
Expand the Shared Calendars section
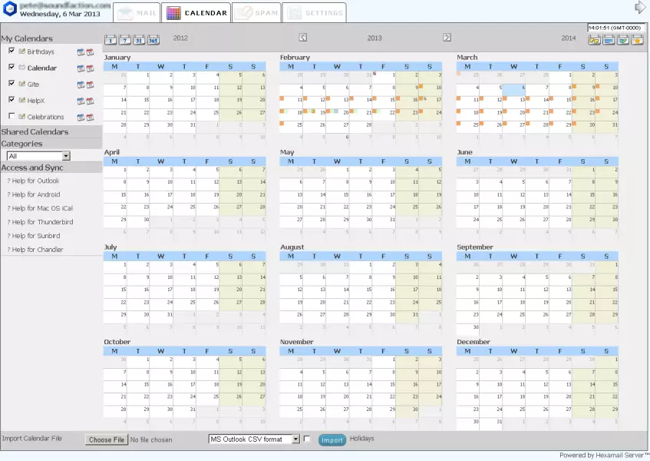point(35,131)
